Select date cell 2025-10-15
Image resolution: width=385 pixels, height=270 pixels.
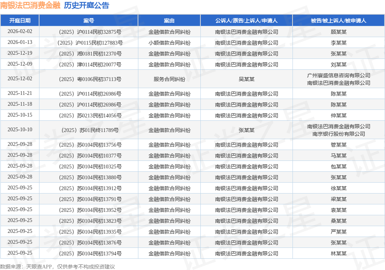(20, 115)
